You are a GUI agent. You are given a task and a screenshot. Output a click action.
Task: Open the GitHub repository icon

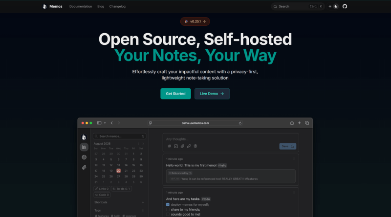tap(344, 7)
